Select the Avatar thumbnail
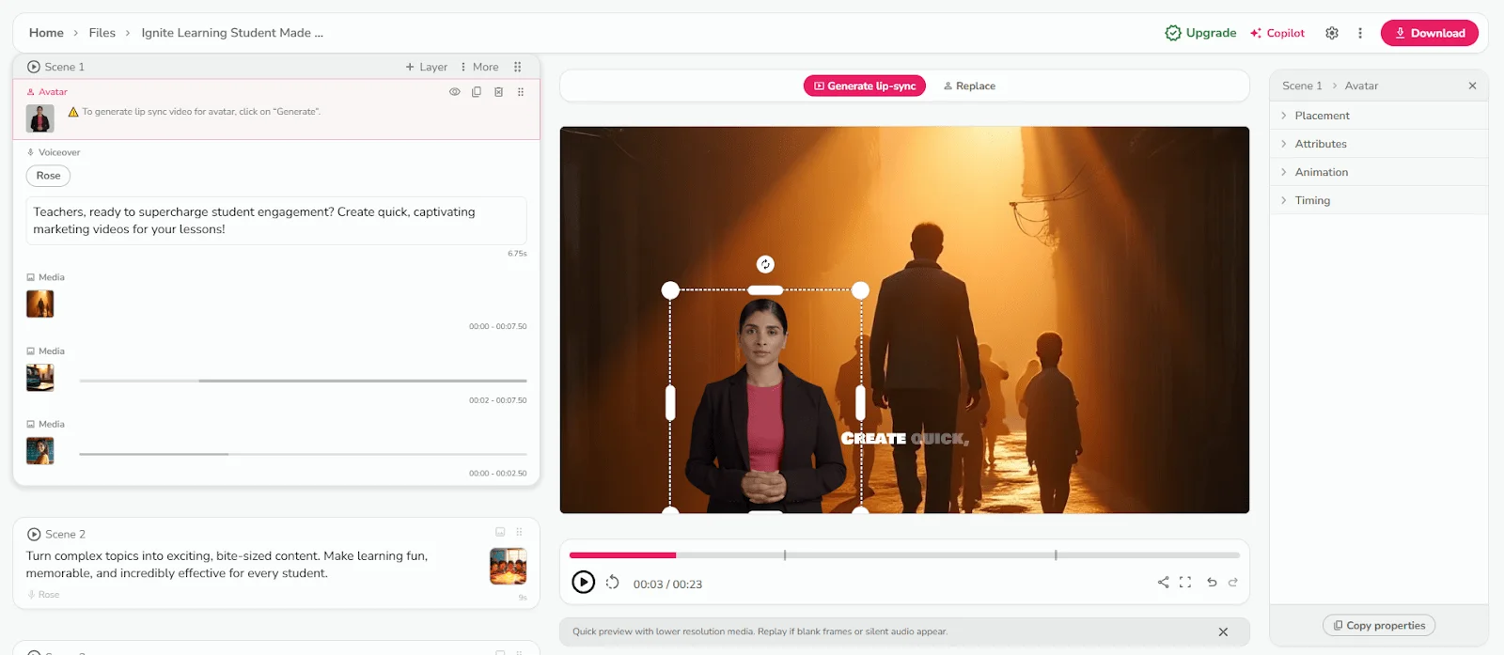 (39, 118)
